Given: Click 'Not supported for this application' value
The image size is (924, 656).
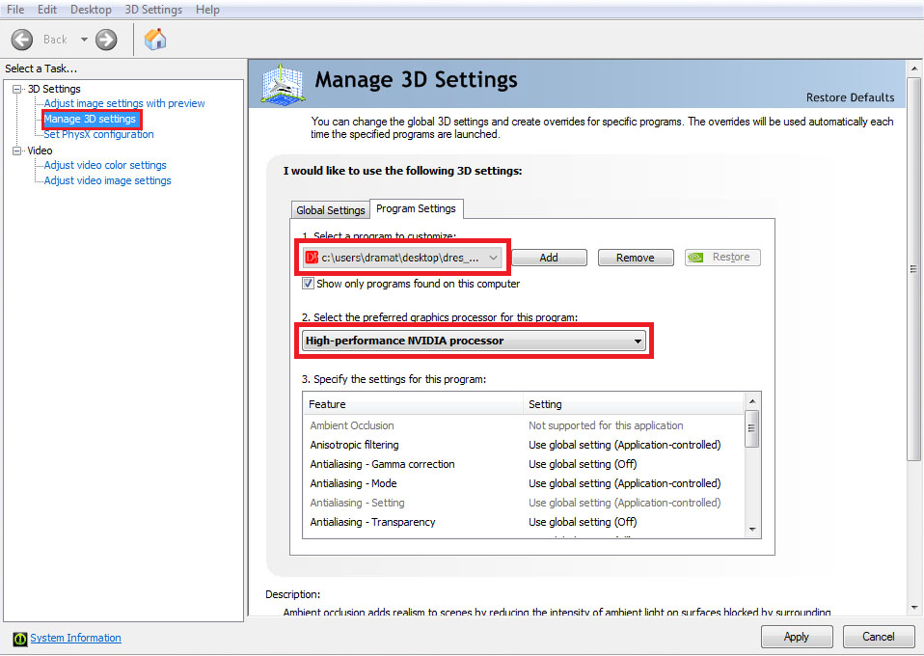Looking at the screenshot, I should pos(606,425).
